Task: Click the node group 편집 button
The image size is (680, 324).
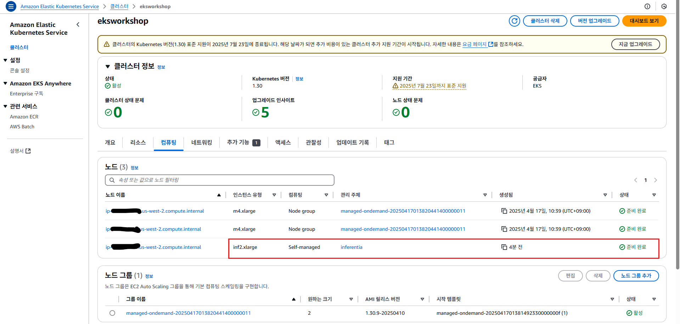Action: [x=571, y=276]
